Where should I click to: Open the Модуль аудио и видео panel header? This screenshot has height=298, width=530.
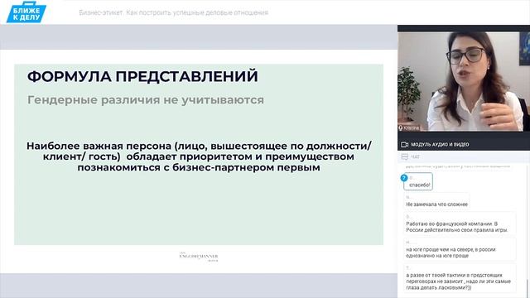coord(464,145)
